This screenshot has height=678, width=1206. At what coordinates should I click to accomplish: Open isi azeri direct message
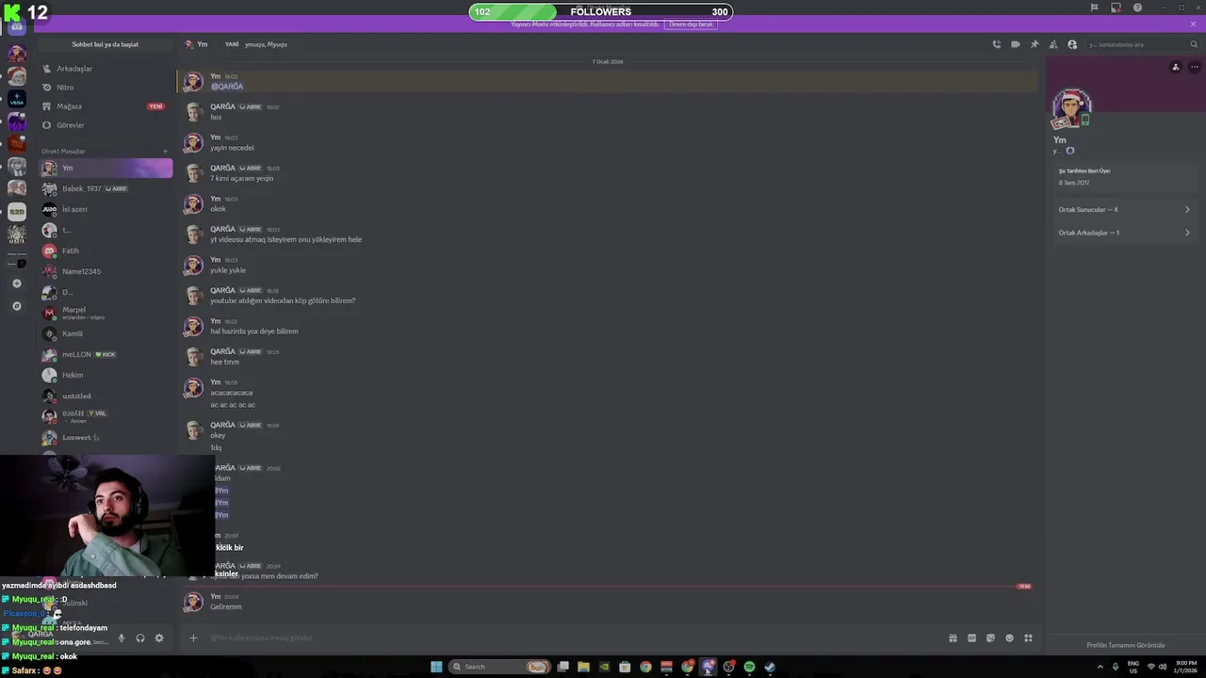106,209
